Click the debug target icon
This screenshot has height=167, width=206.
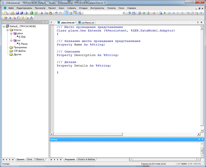click(161, 13)
